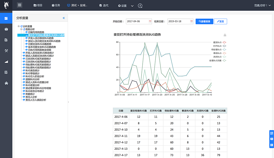Open the area chart icon in left sidebar
Viewport: 274px width, 158px height.
tap(6, 62)
